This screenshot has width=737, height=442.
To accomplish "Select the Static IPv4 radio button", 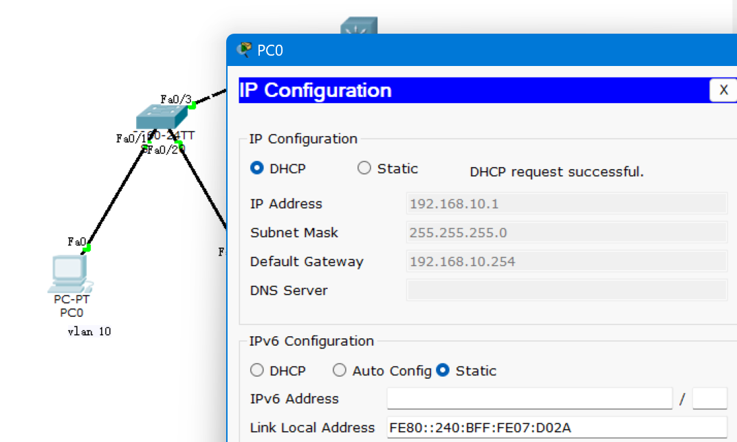I will [364, 168].
